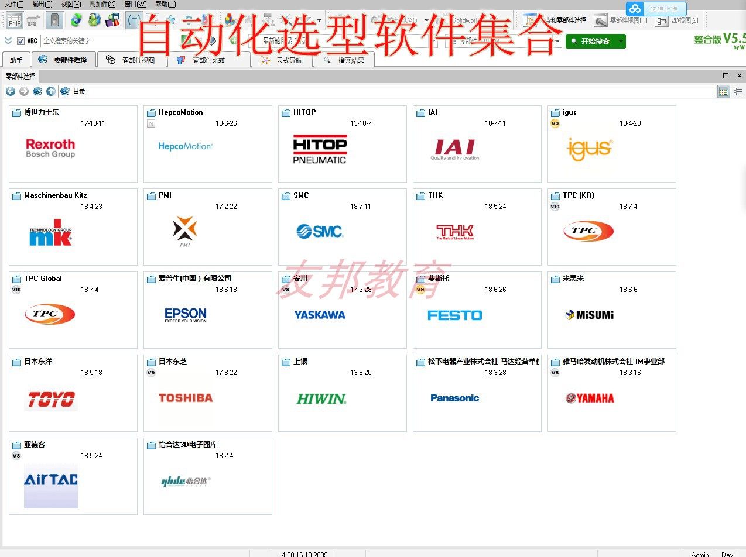The width and height of the screenshot is (746, 557).
Task: Open the MiSUMi 米思米 catalog
Action: (x=612, y=310)
